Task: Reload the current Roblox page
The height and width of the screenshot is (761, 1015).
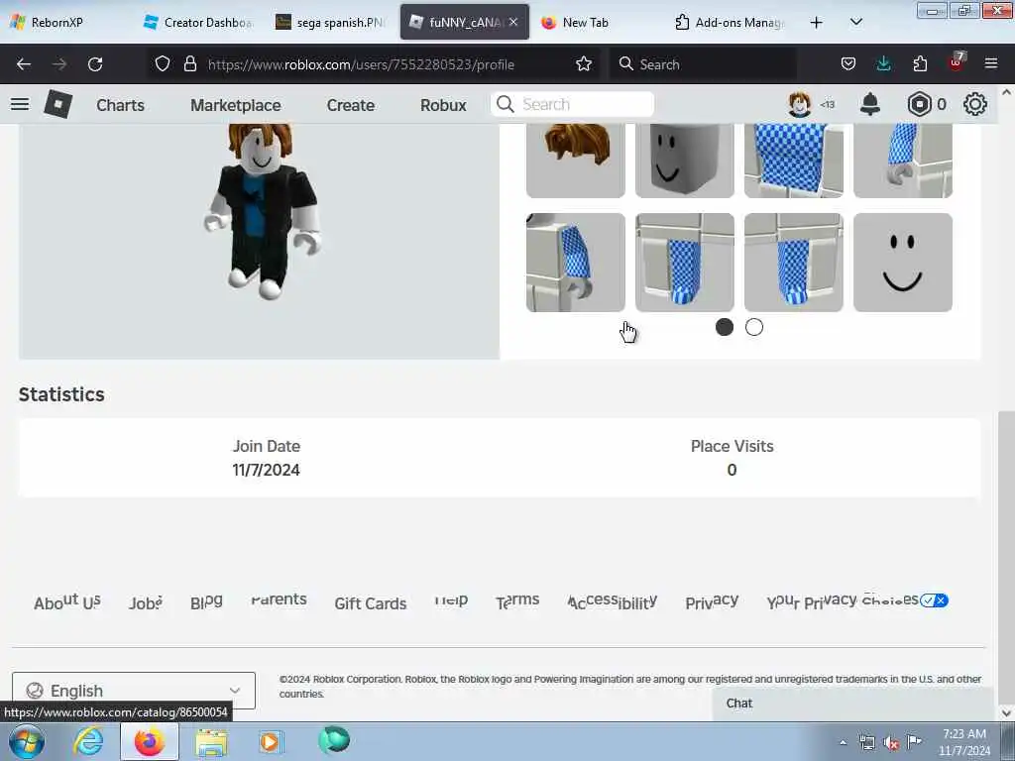Action: pos(95,64)
